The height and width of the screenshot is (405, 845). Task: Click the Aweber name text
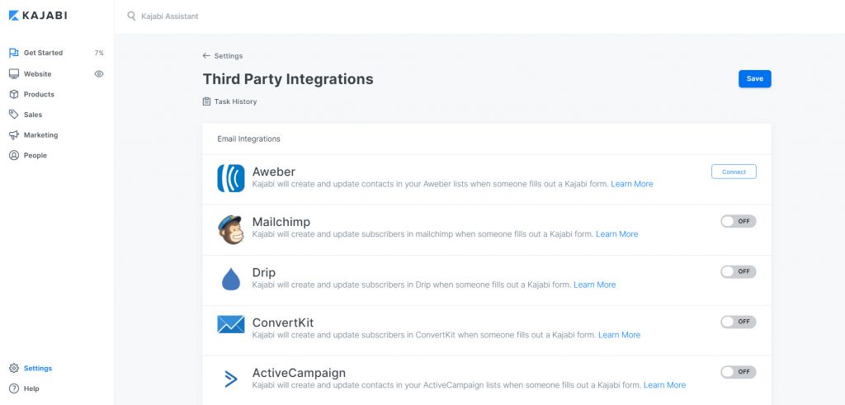pos(274,172)
